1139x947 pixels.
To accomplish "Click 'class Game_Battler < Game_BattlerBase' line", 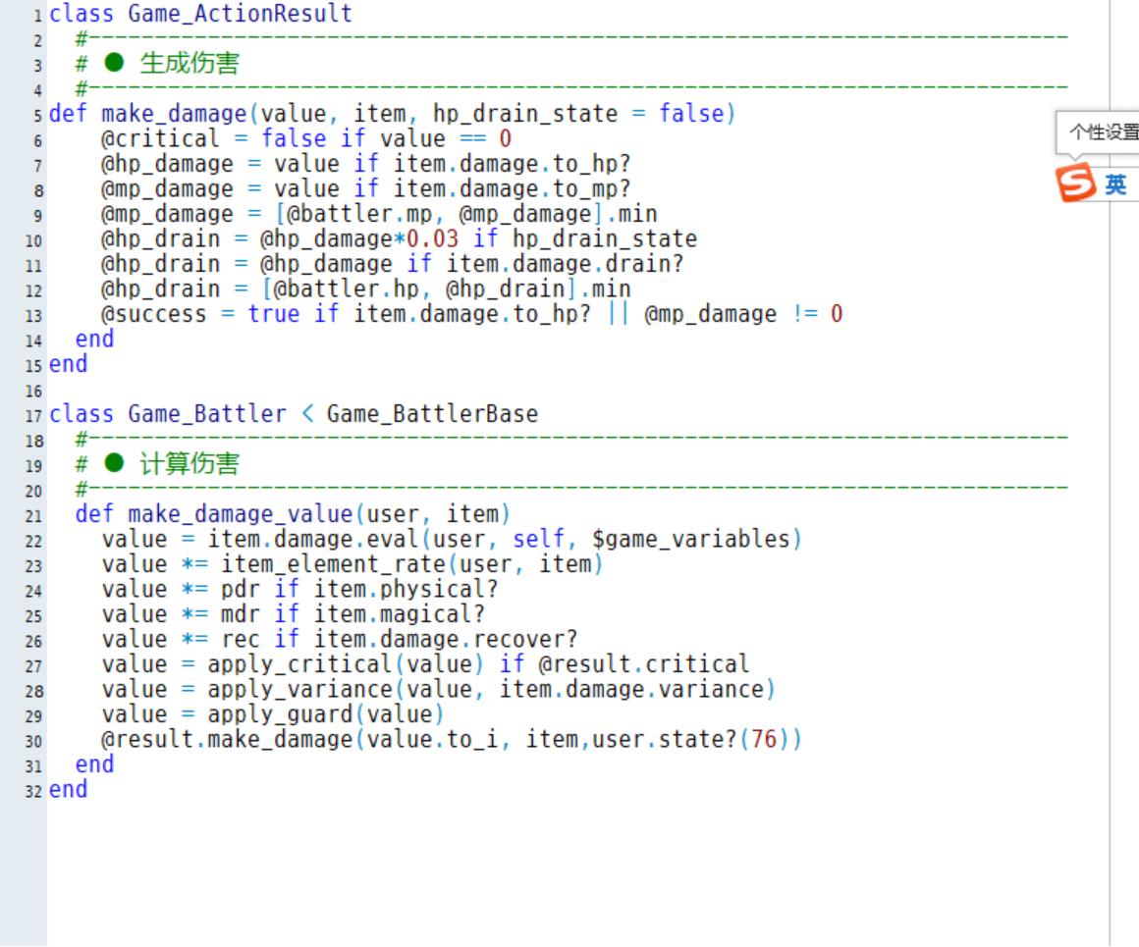I will [x=294, y=414].
